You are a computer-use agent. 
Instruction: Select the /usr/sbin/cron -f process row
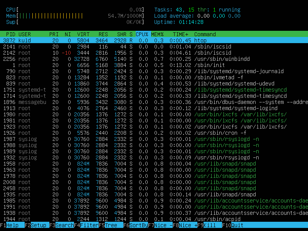click(x=154, y=133)
